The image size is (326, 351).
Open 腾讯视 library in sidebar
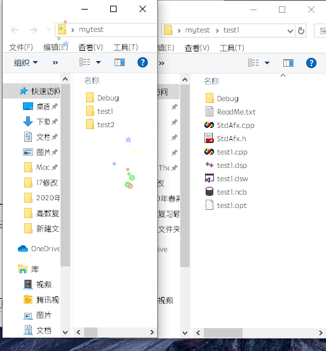[41, 299]
